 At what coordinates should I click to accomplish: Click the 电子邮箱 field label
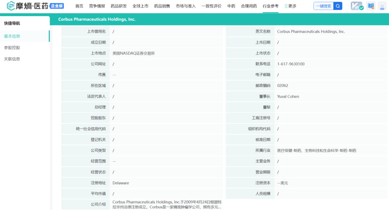[263, 75]
